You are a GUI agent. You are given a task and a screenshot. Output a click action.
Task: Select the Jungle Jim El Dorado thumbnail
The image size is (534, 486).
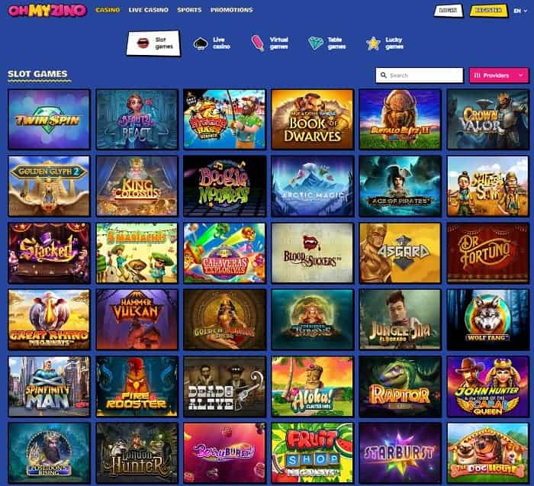click(400, 320)
